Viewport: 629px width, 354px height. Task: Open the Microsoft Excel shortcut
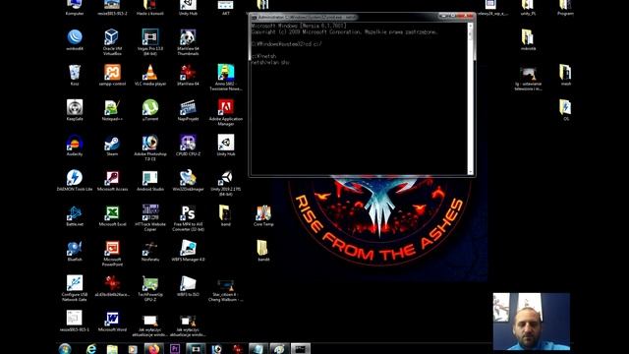(x=112, y=215)
